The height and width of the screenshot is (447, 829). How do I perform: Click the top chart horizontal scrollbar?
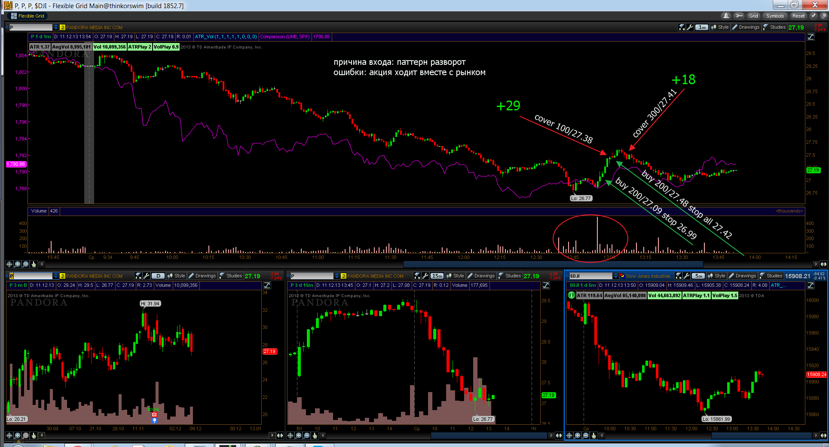(x=553, y=264)
